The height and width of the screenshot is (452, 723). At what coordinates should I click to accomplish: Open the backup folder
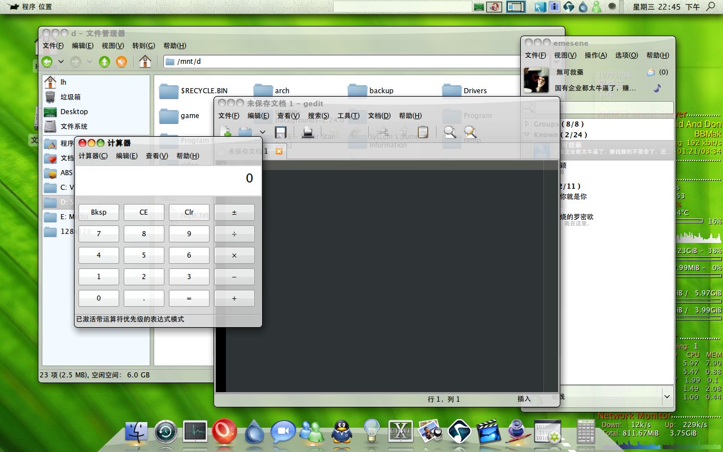371,90
